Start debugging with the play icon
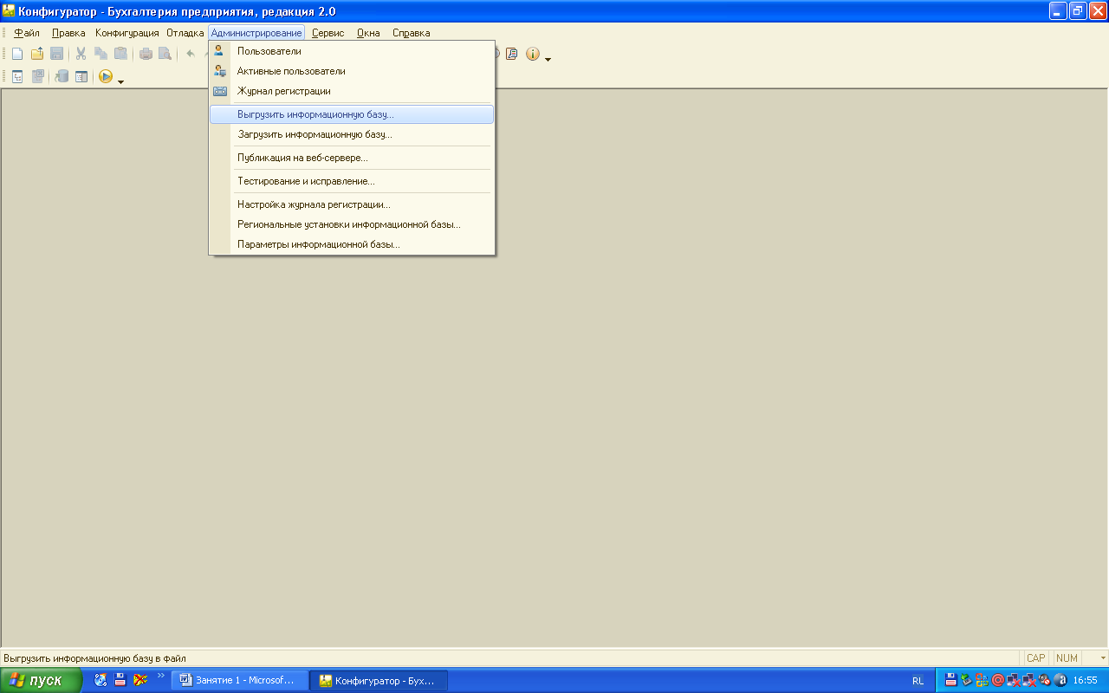The width and height of the screenshot is (1109, 693). [106, 76]
